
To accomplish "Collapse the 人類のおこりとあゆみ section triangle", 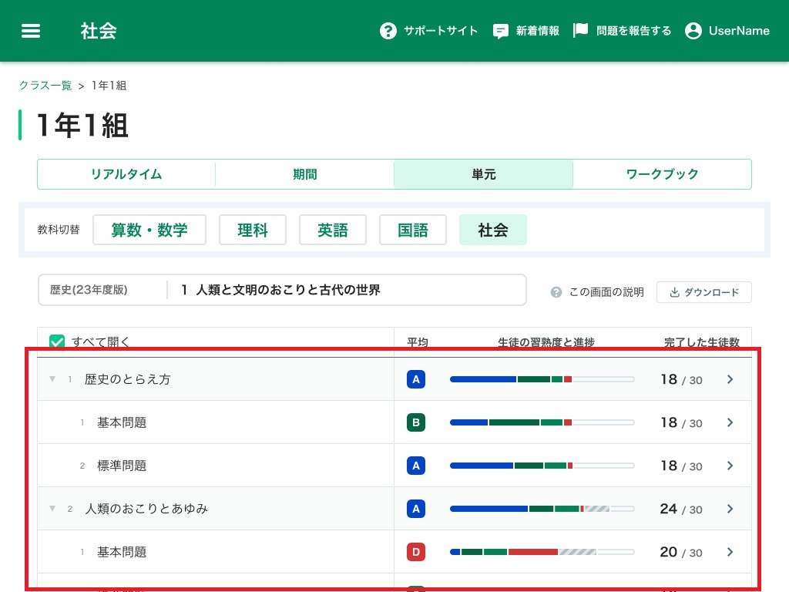I will pos(52,509).
